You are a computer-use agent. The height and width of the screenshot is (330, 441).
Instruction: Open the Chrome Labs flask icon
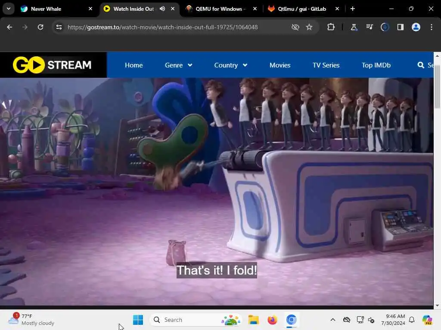pyautogui.click(x=354, y=27)
